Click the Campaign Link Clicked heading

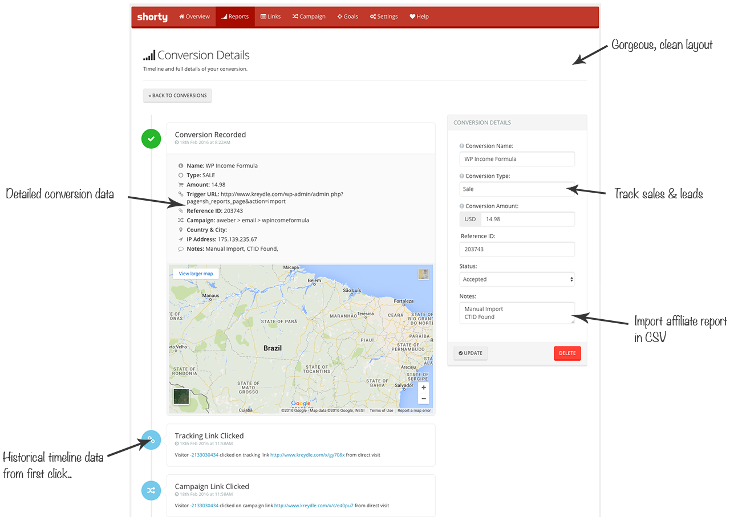[x=212, y=487]
